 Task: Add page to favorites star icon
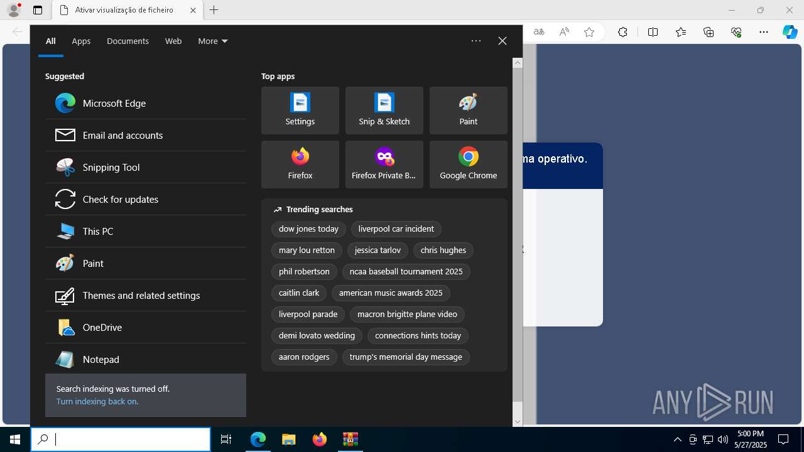[589, 32]
